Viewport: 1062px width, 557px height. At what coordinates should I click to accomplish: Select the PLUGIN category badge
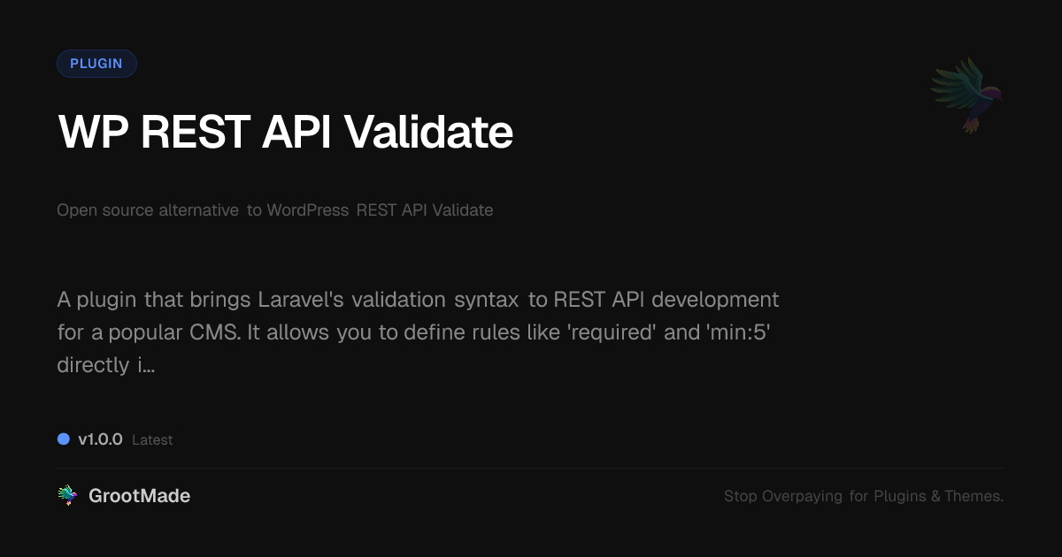[x=96, y=64]
